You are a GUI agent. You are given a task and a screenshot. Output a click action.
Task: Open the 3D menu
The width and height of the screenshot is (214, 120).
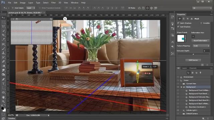(60, 3)
